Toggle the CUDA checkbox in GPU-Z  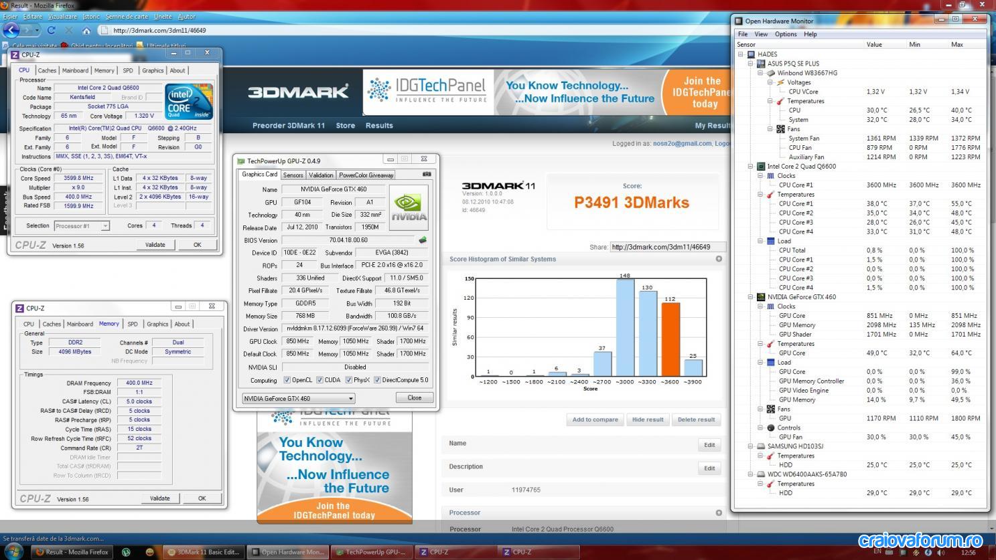coord(319,380)
